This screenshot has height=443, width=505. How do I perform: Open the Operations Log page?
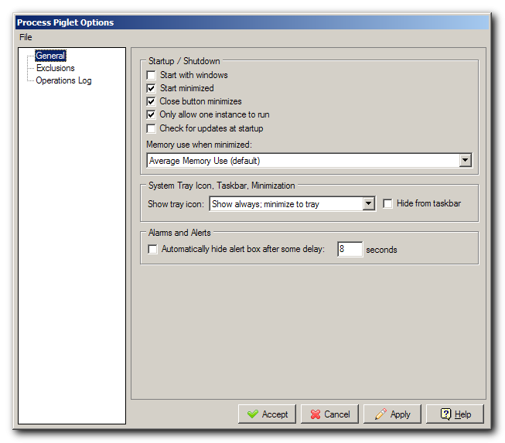click(63, 80)
